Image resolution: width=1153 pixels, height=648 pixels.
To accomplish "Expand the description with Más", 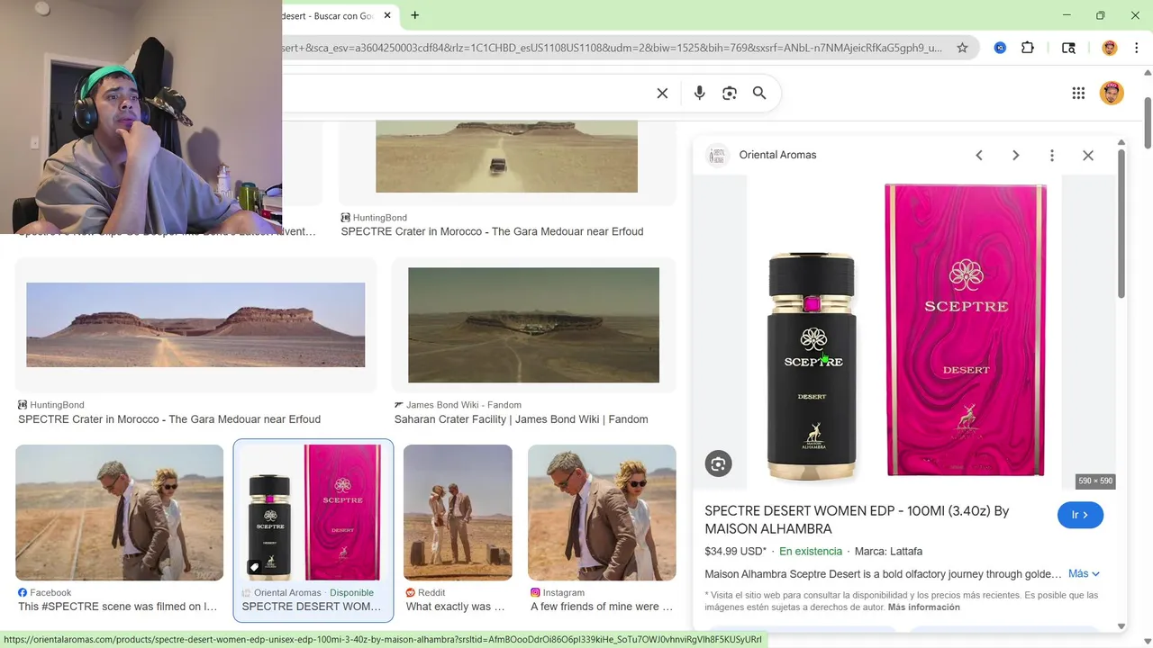I will [1084, 573].
